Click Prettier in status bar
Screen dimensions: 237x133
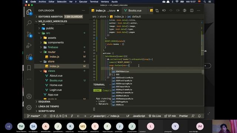pos(184,116)
